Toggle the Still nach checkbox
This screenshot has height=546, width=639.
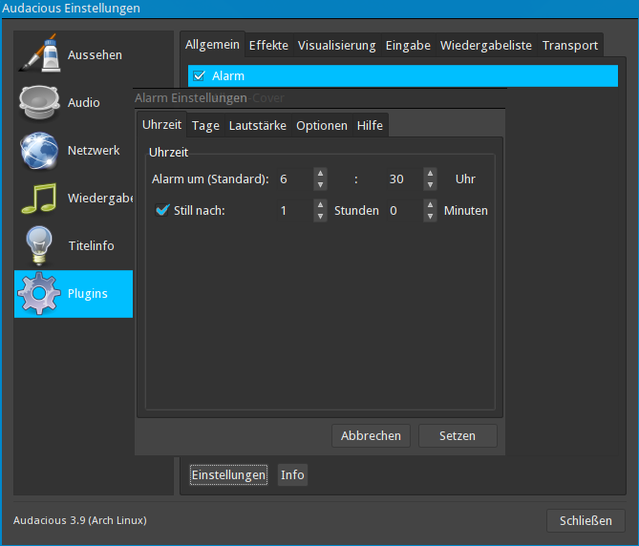click(x=162, y=210)
